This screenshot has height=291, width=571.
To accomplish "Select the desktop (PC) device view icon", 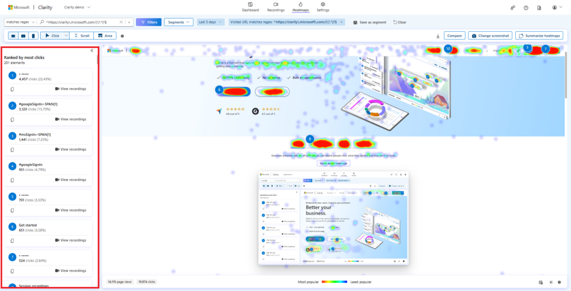I will click(14, 36).
